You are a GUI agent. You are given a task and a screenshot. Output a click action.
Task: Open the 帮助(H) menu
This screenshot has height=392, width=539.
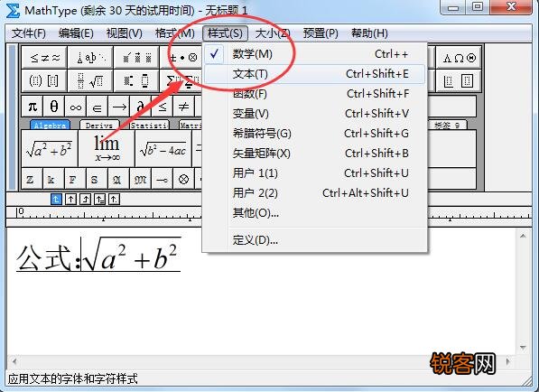pyautogui.click(x=369, y=33)
